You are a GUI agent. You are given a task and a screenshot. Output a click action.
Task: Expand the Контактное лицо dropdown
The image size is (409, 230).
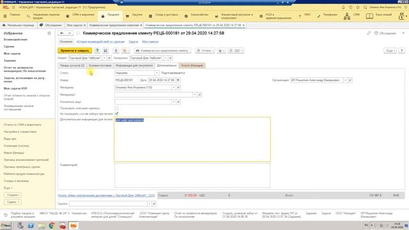click(173, 102)
